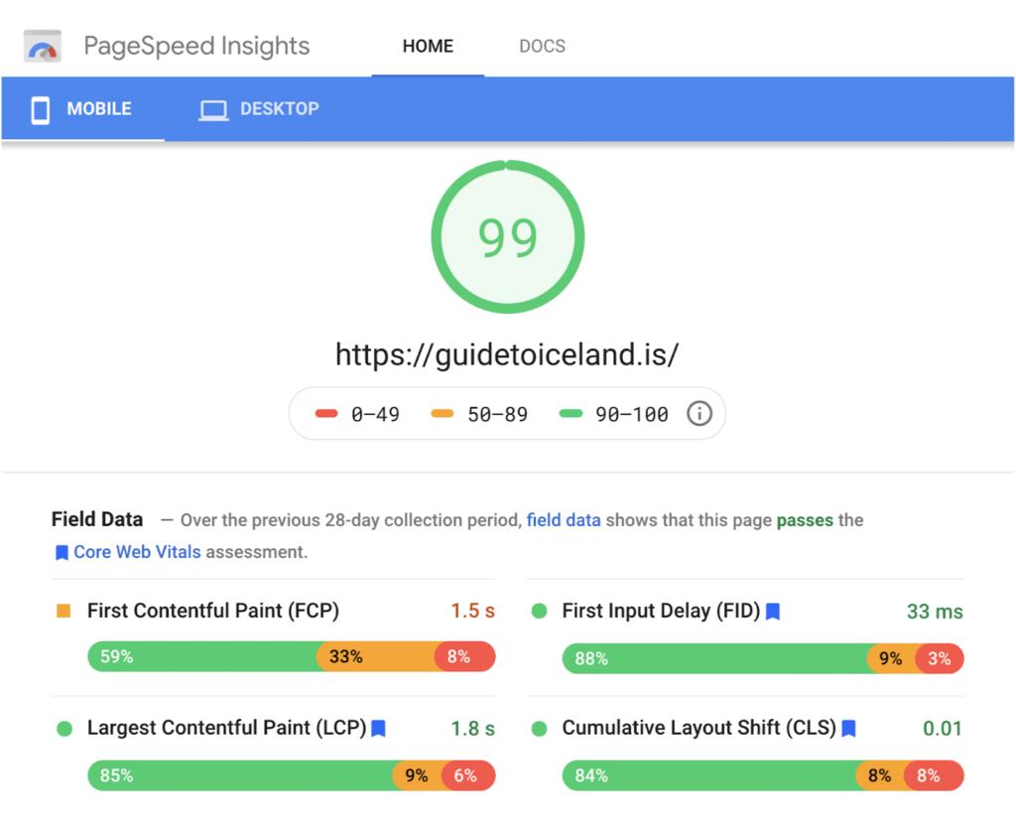
Task: Click the green dot next to LCP
Action: (x=64, y=729)
